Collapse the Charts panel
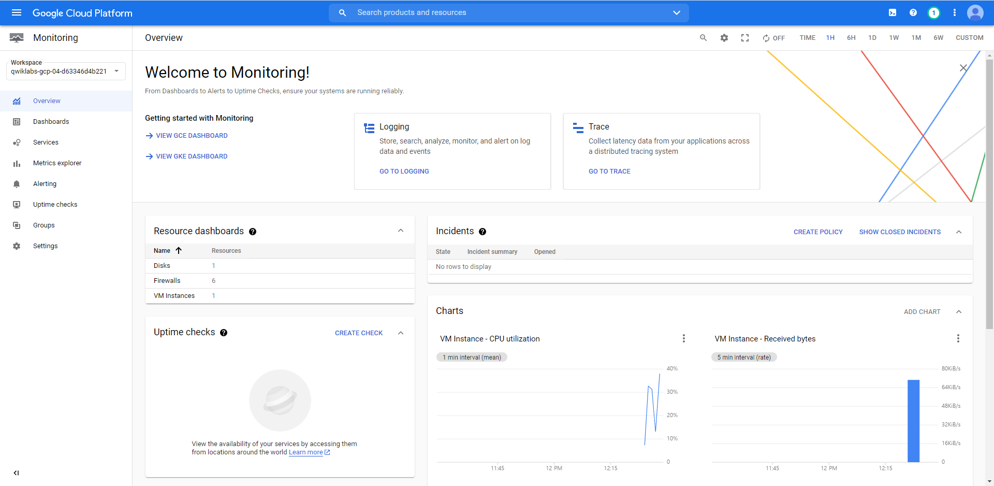The image size is (994, 486). coord(959,312)
